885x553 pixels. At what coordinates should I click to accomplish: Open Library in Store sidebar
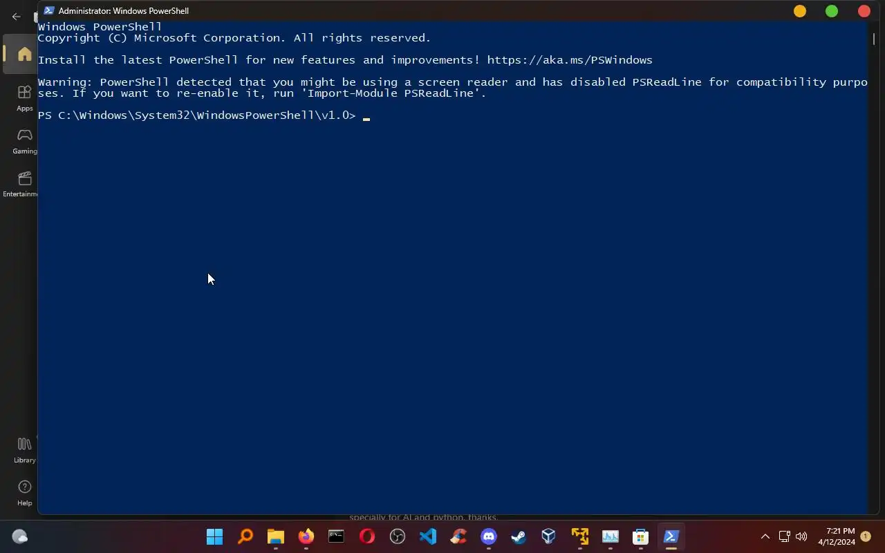[x=24, y=450]
